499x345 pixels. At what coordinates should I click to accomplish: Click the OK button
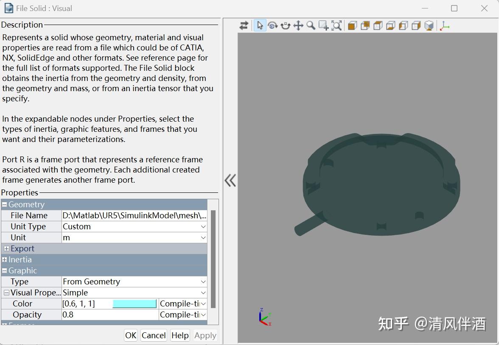(x=131, y=335)
